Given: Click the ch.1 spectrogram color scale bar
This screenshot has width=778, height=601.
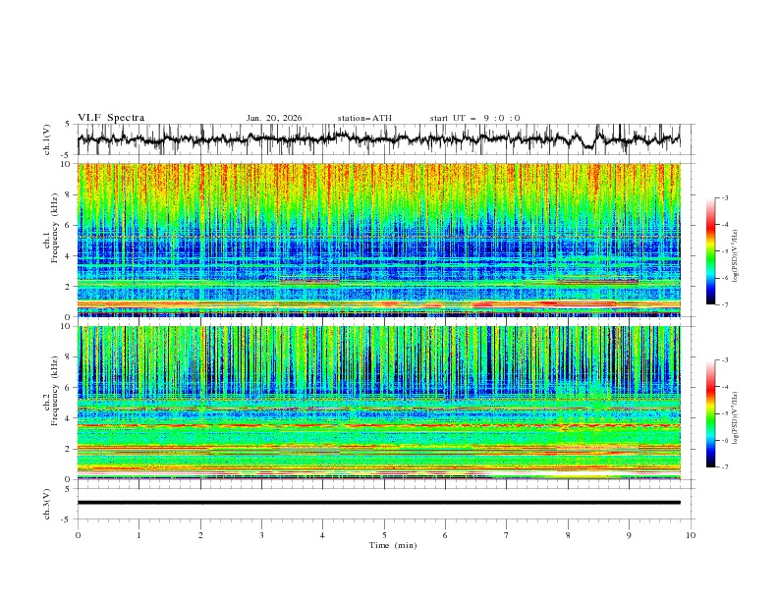Looking at the screenshot, I should 711,251.
